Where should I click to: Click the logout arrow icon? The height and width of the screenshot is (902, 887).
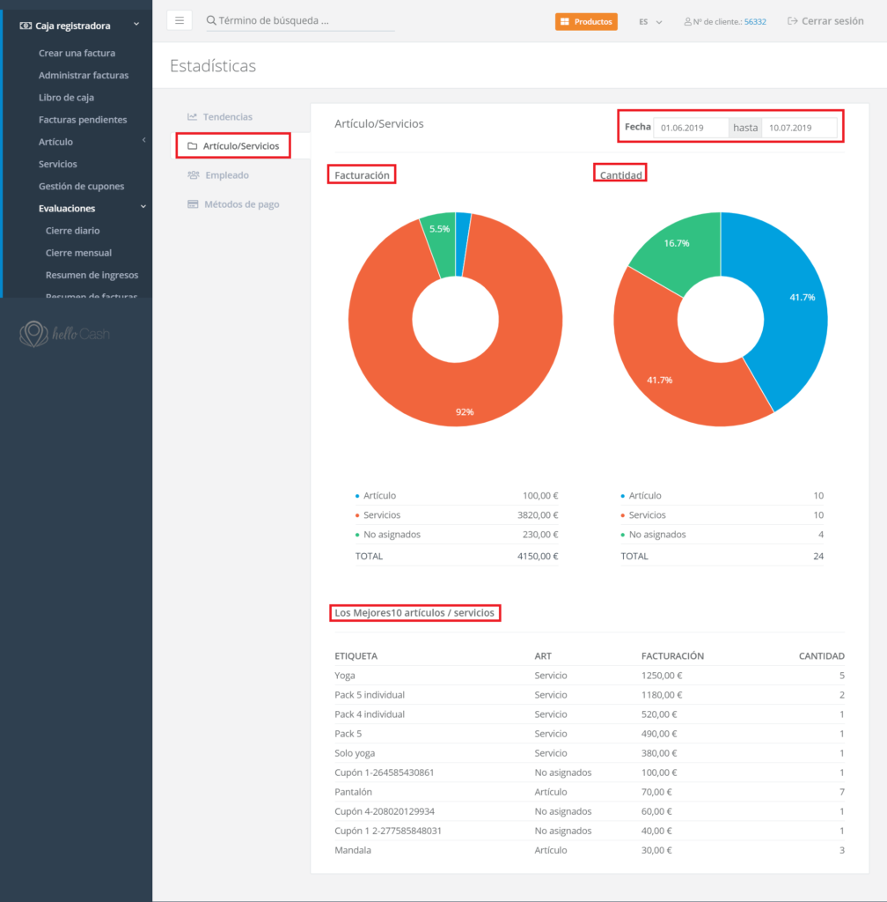click(793, 21)
